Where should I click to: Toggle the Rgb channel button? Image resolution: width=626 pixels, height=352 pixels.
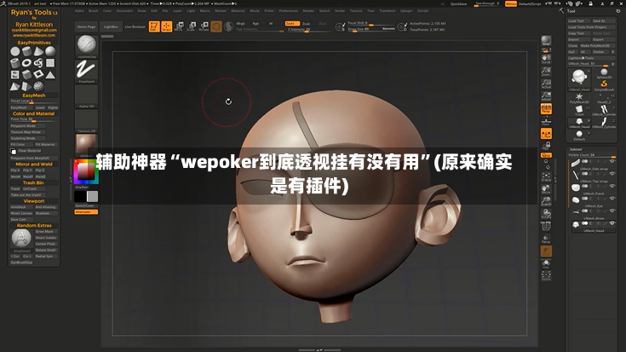click(256, 24)
